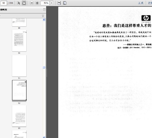152x138 pixels.
Task: Select the page 94 thumbnail at the bottom
Action: (x=19, y=134)
